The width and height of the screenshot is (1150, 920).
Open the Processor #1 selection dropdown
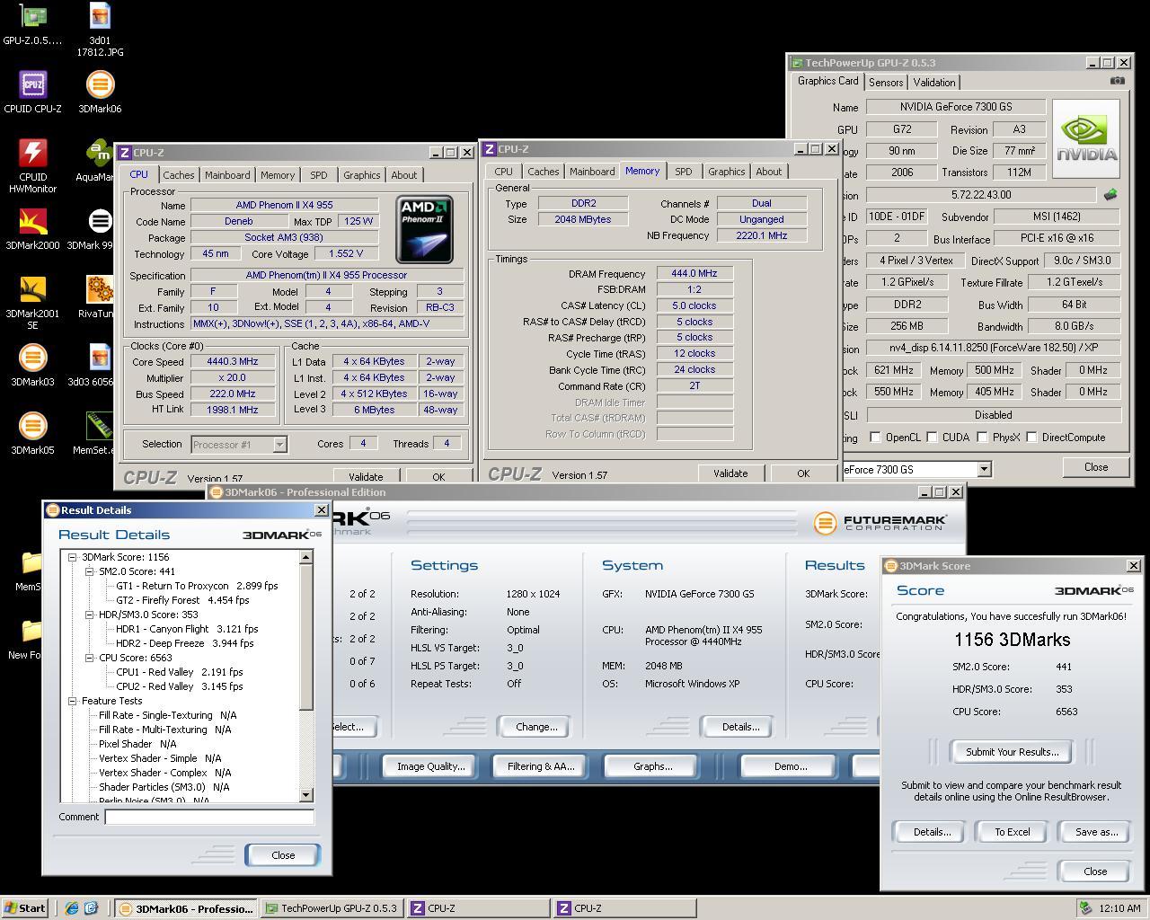(x=279, y=444)
